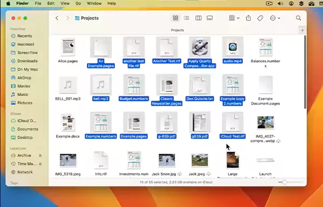Open AirDrop in sidebar

(x=24, y=78)
